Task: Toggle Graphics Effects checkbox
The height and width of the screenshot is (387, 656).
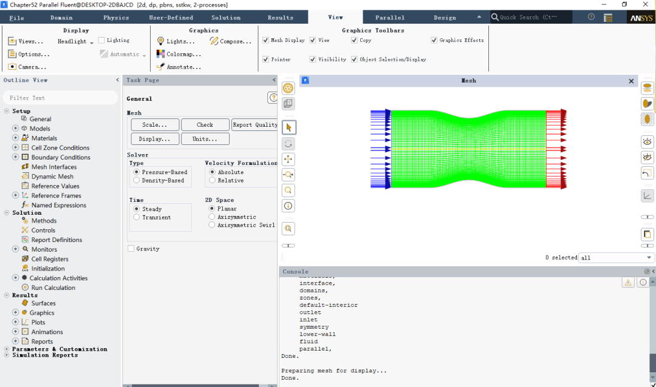Action: pyautogui.click(x=434, y=40)
